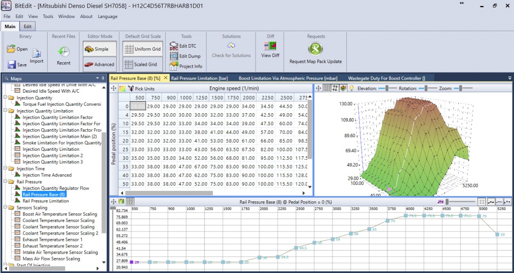Screen dimensions: 514x273
Task: Open the Maps panel dropdown arrow
Action: pyautogui.click(x=97, y=79)
